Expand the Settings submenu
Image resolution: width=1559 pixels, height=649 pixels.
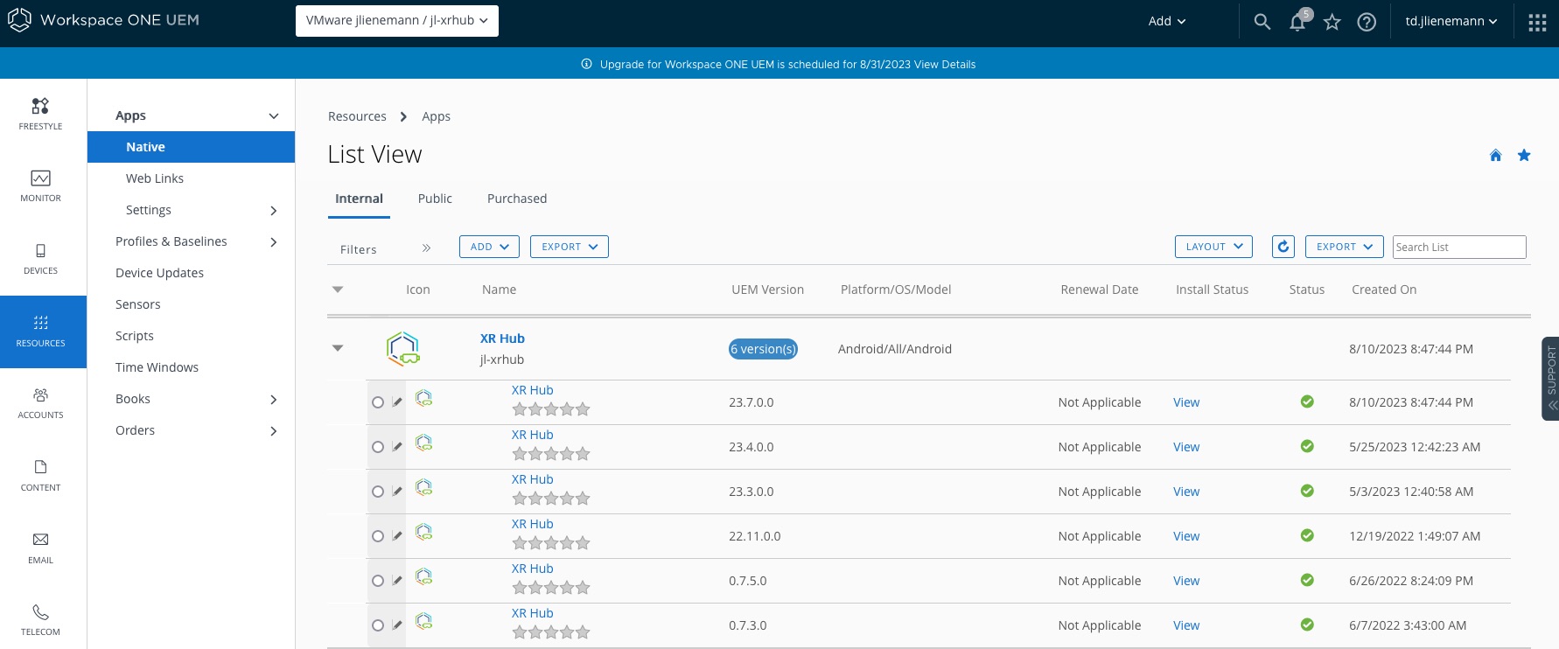(274, 210)
